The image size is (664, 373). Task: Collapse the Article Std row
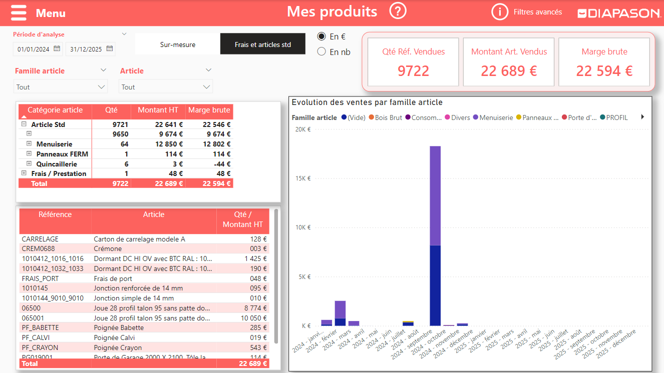[24, 124]
